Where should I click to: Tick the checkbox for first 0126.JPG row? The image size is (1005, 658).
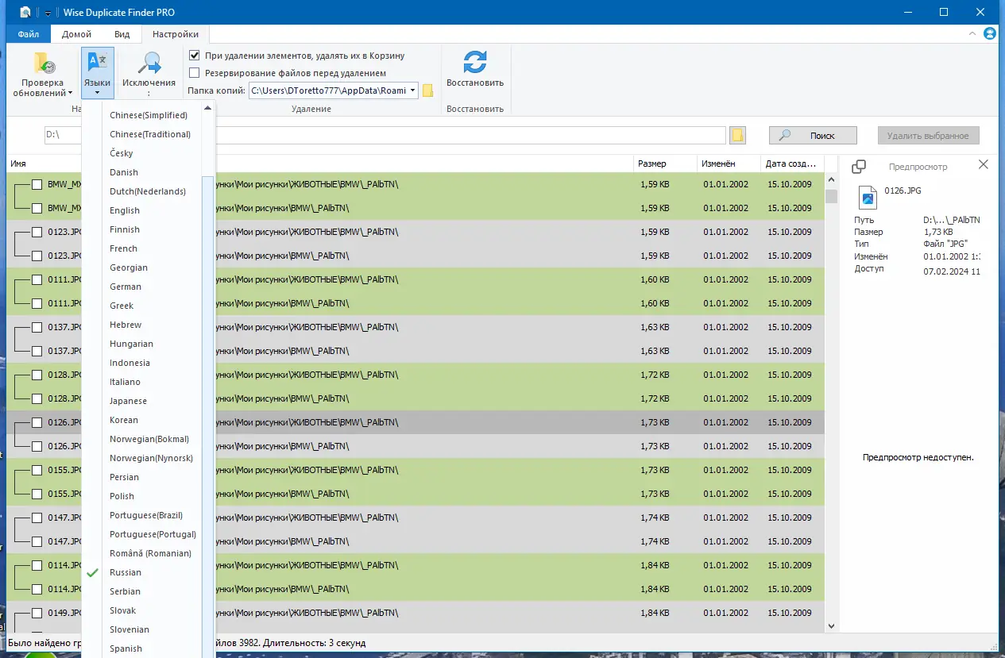click(x=37, y=422)
